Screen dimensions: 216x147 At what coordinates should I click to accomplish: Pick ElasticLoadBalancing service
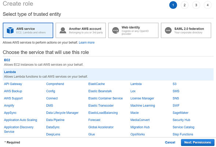point(103,113)
